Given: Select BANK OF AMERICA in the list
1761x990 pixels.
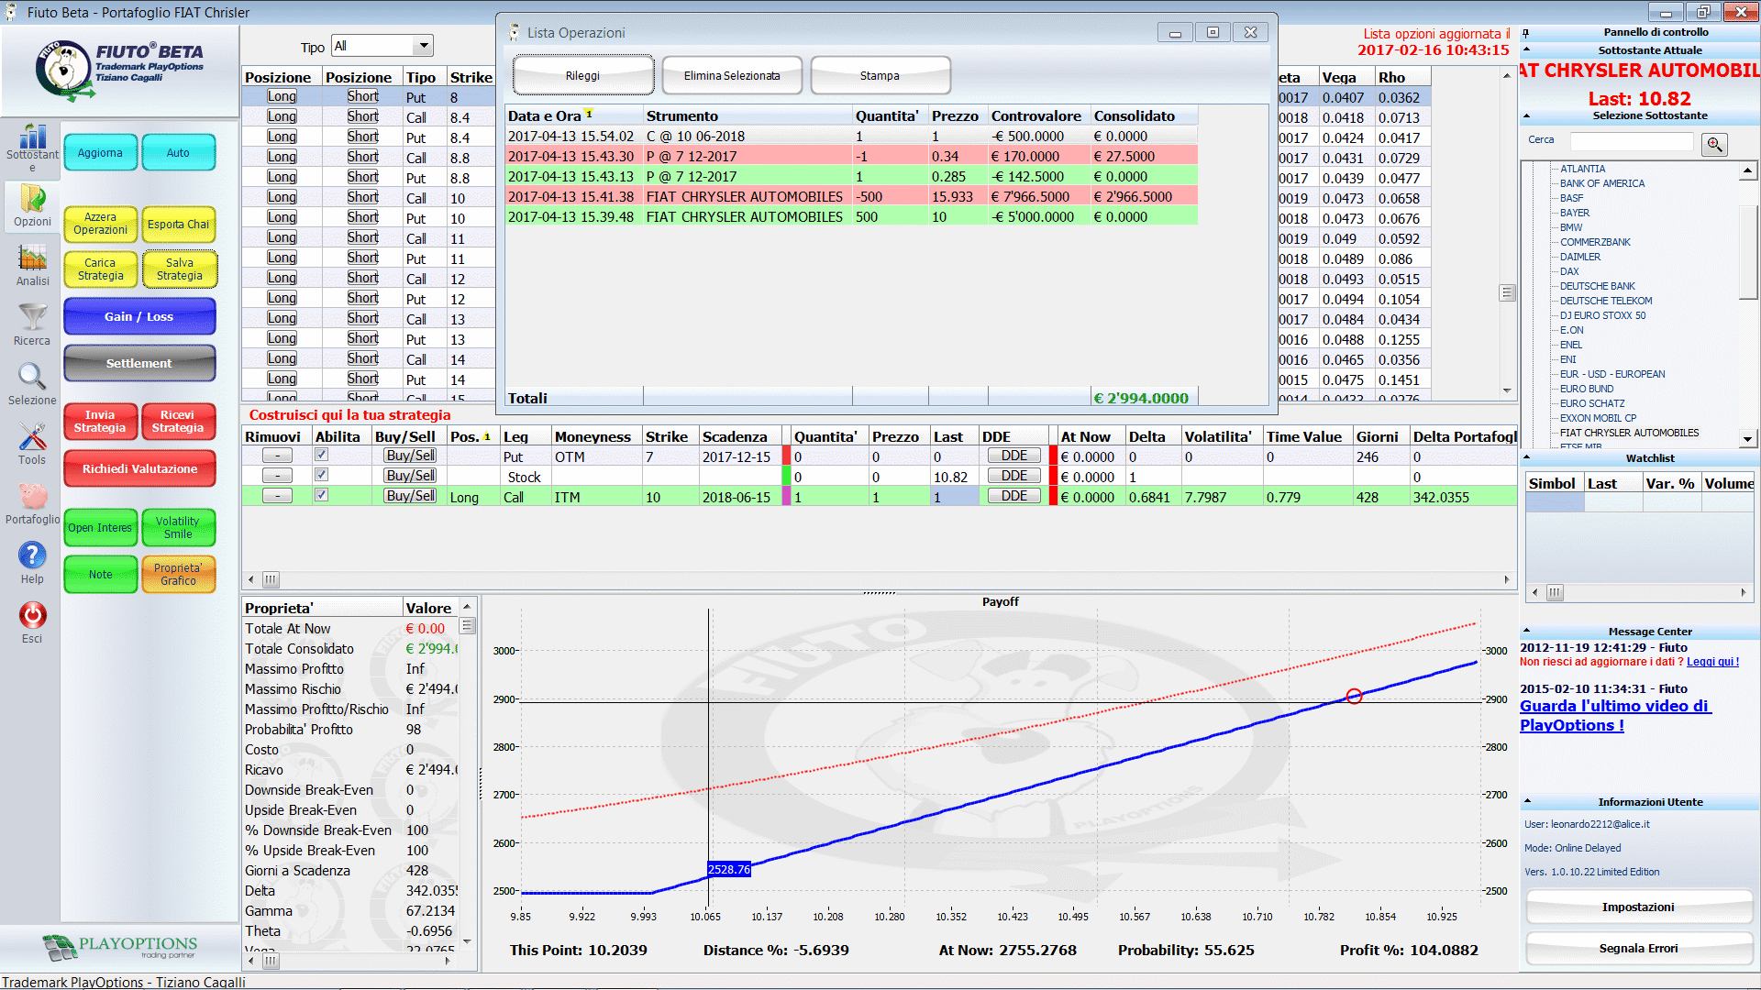Looking at the screenshot, I should (1601, 183).
